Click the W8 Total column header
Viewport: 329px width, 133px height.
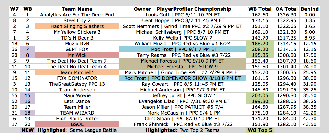click(x=260, y=9)
